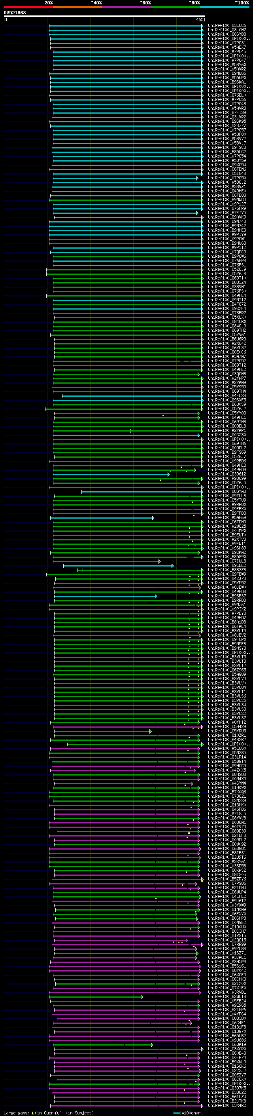
Task: Select the UniRef100_C5Z6J2 label
Action: pos(227,409)
